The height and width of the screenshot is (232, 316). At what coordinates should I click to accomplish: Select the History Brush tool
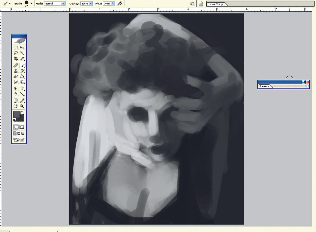coord(22,71)
